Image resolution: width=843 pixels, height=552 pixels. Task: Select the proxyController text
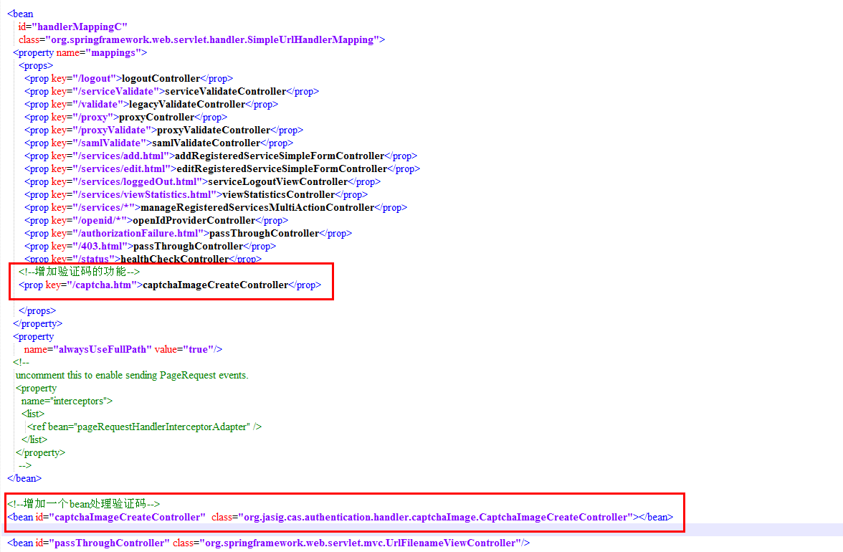coord(156,117)
